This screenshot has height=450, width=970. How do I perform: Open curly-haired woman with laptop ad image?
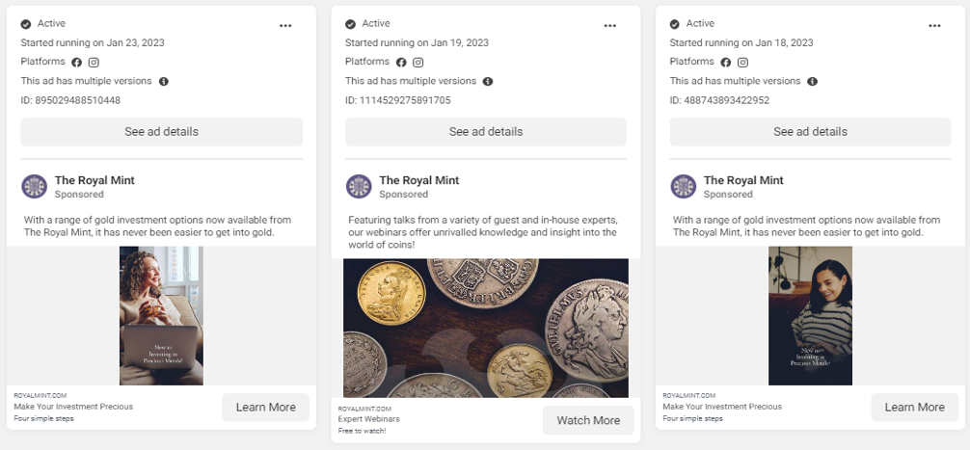161,316
